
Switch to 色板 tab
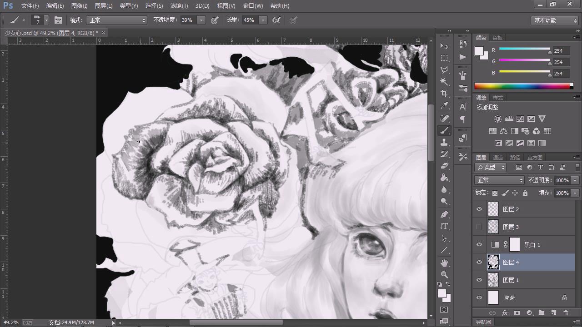pos(497,38)
